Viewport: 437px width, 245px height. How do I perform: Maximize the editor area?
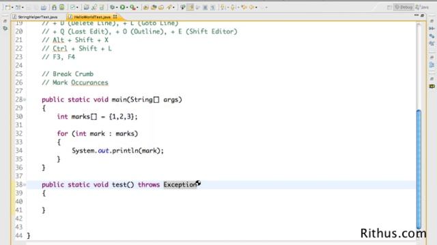click(423, 15)
